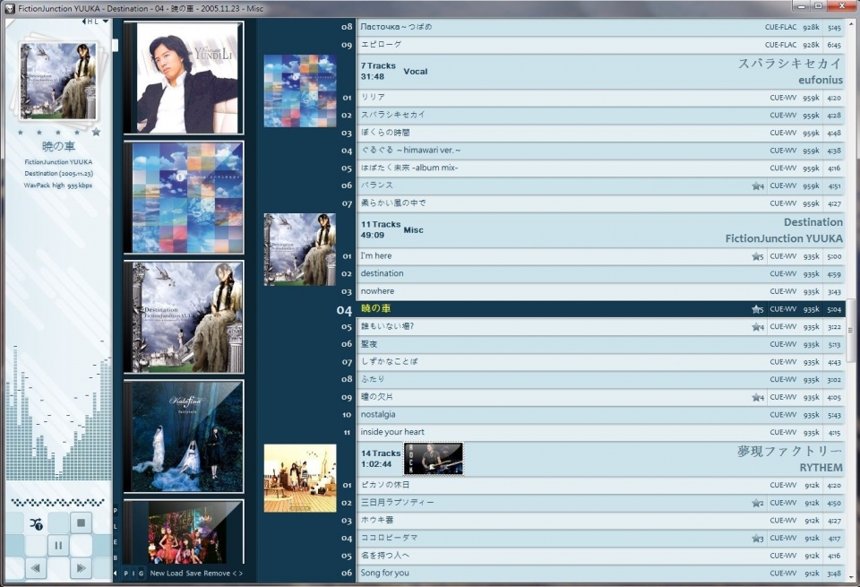Viewport: 860px width, 587px height.
Task: Select the vertical P tab
Action: [116, 510]
